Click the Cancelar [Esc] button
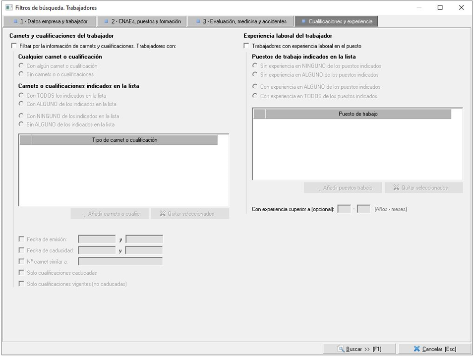Viewport: 474px width, 357px height. pos(435,349)
